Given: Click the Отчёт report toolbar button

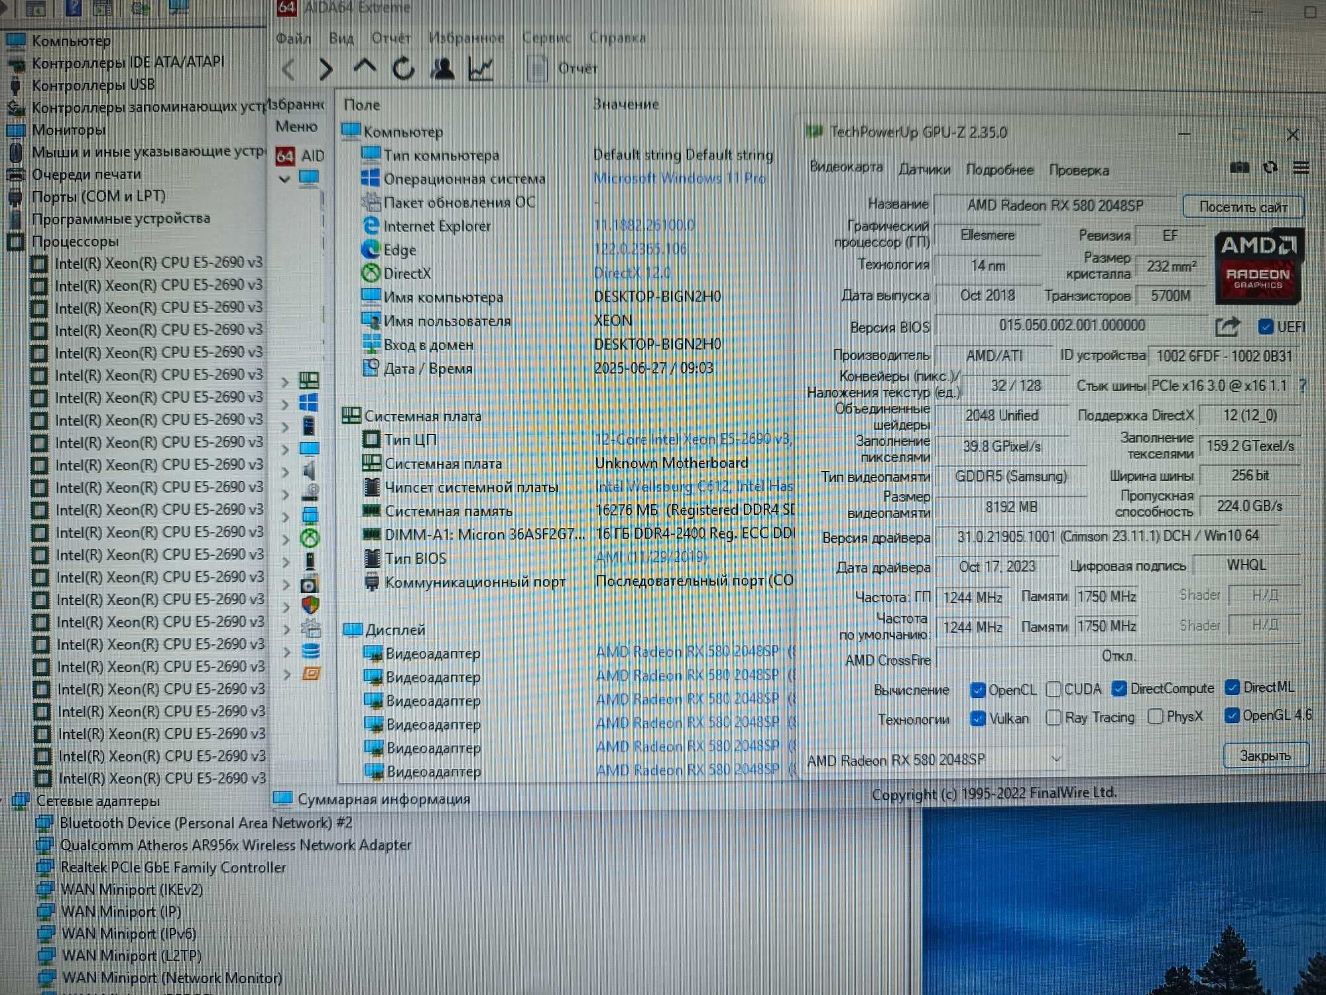Looking at the screenshot, I should (x=562, y=68).
